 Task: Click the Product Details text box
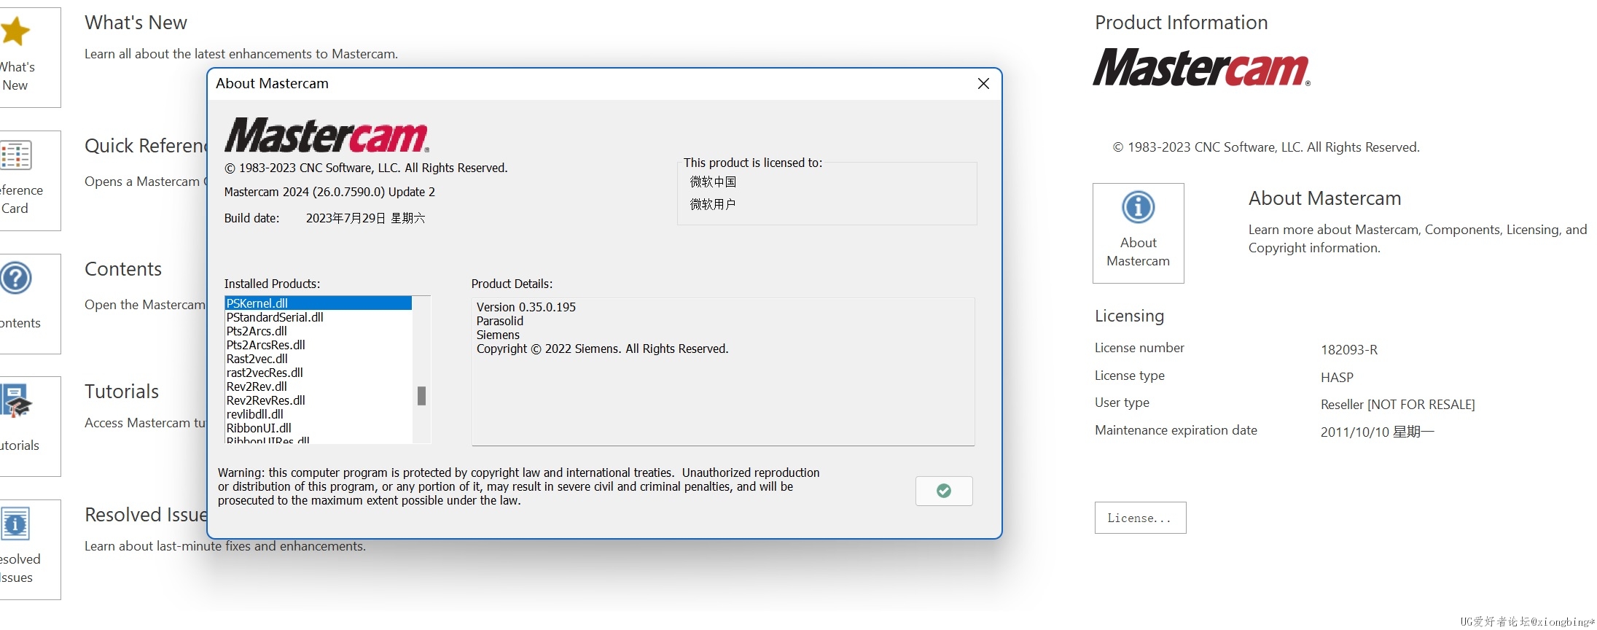pos(723,371)
